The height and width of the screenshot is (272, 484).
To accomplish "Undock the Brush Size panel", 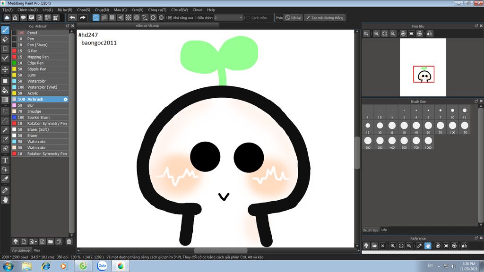I will coord(476,102).
